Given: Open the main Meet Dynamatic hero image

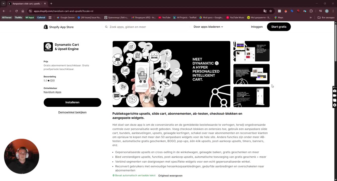Looking at the screenshot, I should point(171,74).
